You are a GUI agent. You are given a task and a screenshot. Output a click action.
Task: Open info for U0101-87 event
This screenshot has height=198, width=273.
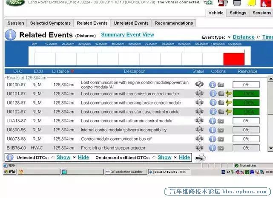point(213,93)
